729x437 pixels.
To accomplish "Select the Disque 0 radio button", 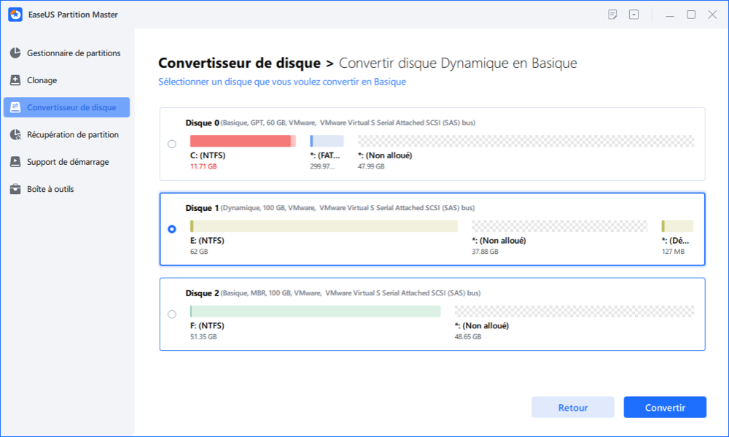I will [x=172, y=144].
